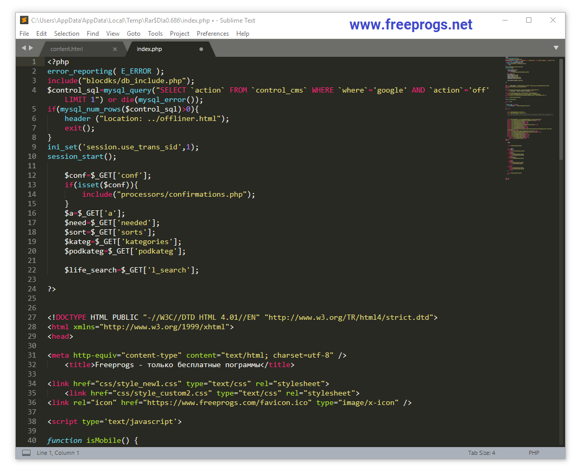584x476 pixels.
Task: Click the favicon.ico URL on line 36
Action: [x=227, y=402]
